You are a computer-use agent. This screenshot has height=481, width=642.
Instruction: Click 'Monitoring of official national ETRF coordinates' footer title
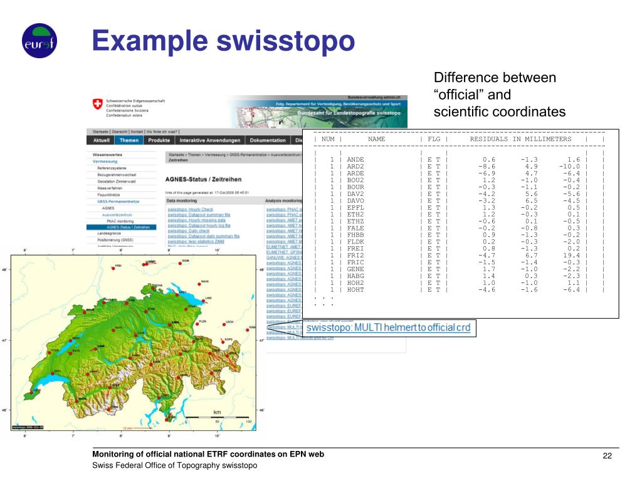tap(208, 454)
